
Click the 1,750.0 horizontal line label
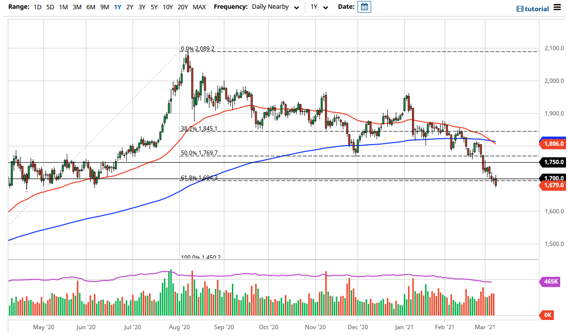(x=553, y=162)
